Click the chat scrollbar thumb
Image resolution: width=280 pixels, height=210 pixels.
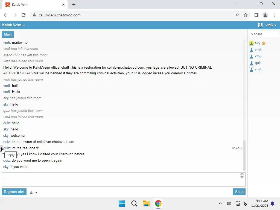[244, 155]
